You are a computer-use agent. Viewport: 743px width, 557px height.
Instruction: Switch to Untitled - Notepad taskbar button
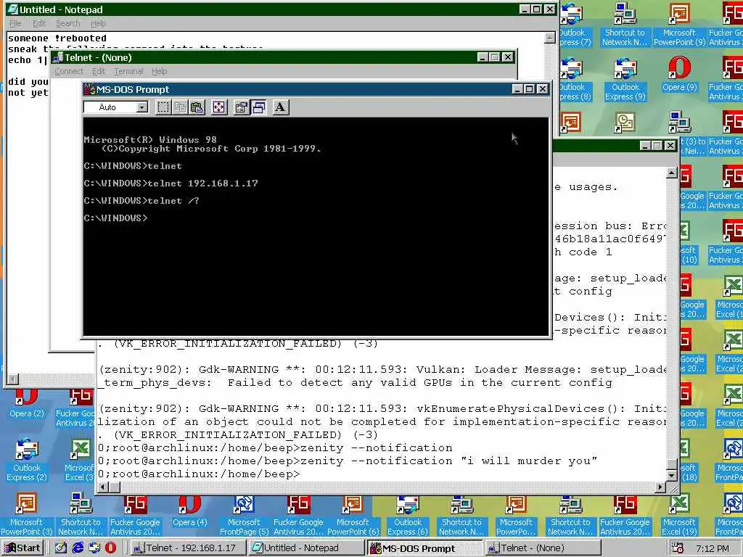pos(305,548)
